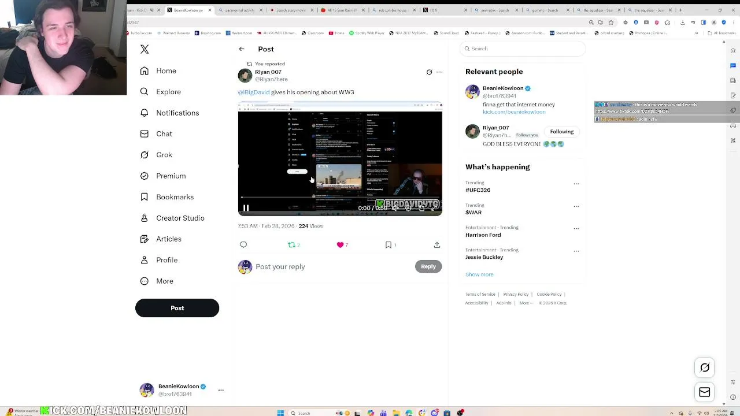This screenshot has width=740, height=416.
Task: Show hidden system tray icons
Action: pyautogui.click(x=671, y=413)
